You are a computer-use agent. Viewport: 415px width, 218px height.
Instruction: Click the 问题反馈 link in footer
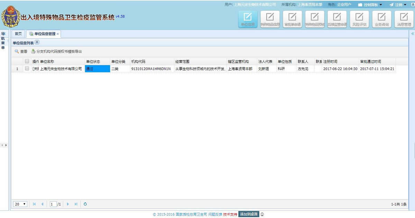point(215,215)
